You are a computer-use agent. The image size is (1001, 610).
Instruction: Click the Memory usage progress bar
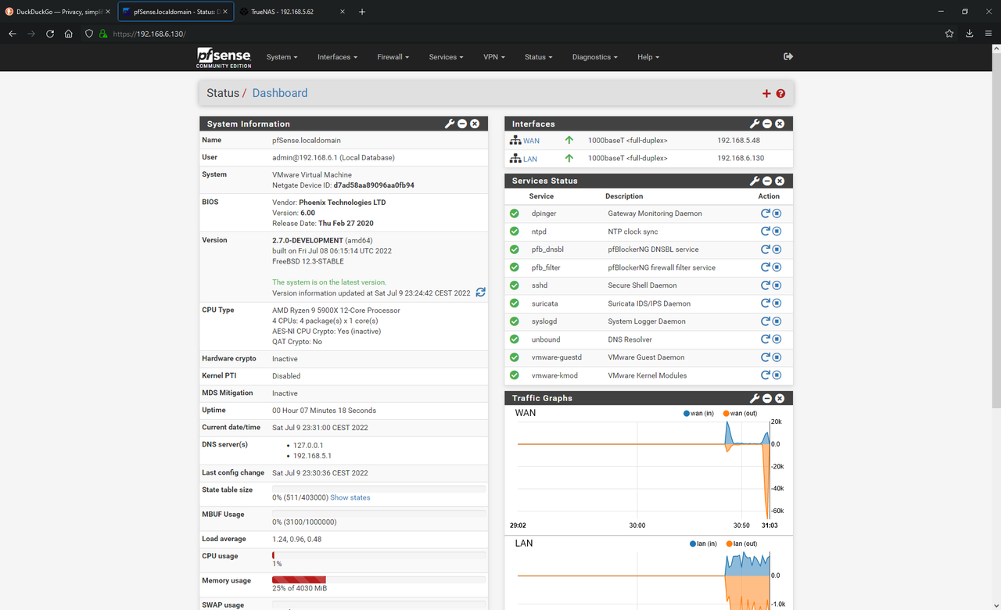click(x=379, y=579)
